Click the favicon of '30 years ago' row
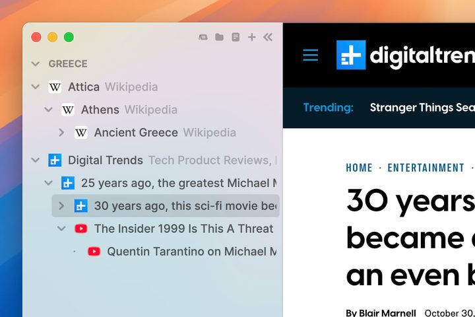The width and height of the screenshot is (475, 317). (81, 205)
